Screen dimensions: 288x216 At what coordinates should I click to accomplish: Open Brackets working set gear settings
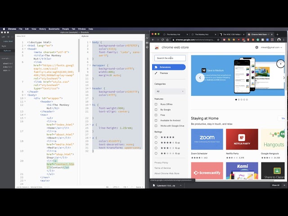click(9, 37)
